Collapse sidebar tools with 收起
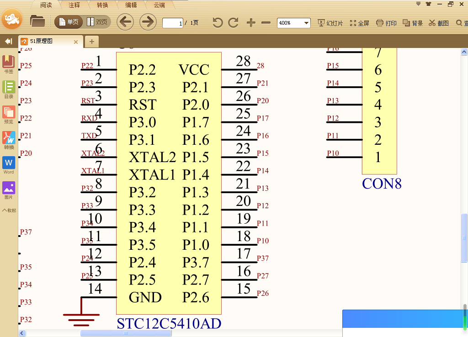 [9, 210]
